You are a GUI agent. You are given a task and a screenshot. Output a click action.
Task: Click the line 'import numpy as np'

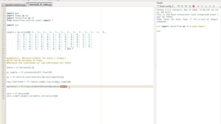click(x=17, y=15)
